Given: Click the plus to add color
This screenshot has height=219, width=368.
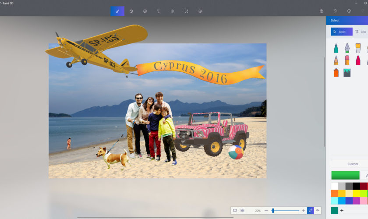Looking at the screenshot, I should [x=342, y=211].
